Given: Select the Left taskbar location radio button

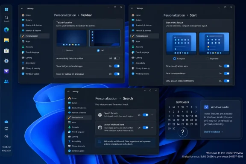Looking at the screenshot, I should pos(98,50).
